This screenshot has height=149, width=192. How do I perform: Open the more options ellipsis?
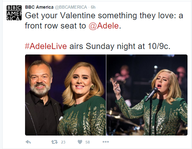[x=106, y=142]
